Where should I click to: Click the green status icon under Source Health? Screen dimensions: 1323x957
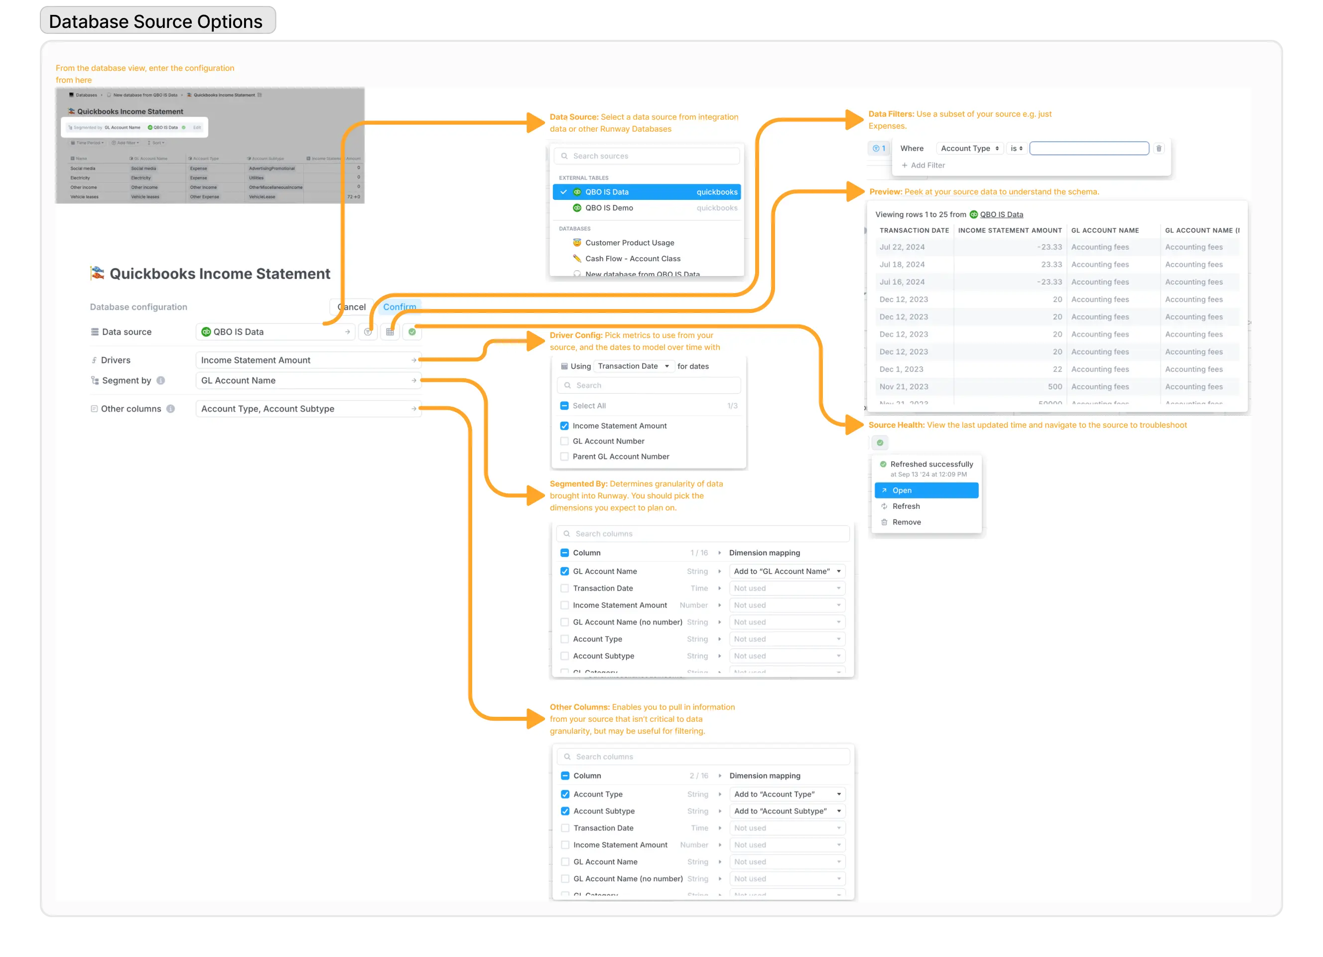(x=880, y=443)
